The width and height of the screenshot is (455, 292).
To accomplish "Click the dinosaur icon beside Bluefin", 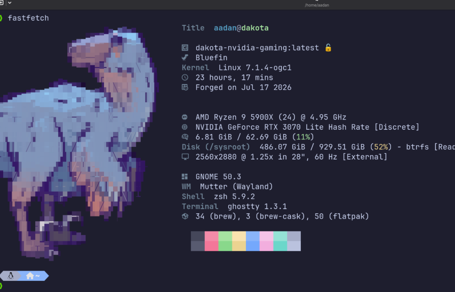I will [x=185, y=57].
